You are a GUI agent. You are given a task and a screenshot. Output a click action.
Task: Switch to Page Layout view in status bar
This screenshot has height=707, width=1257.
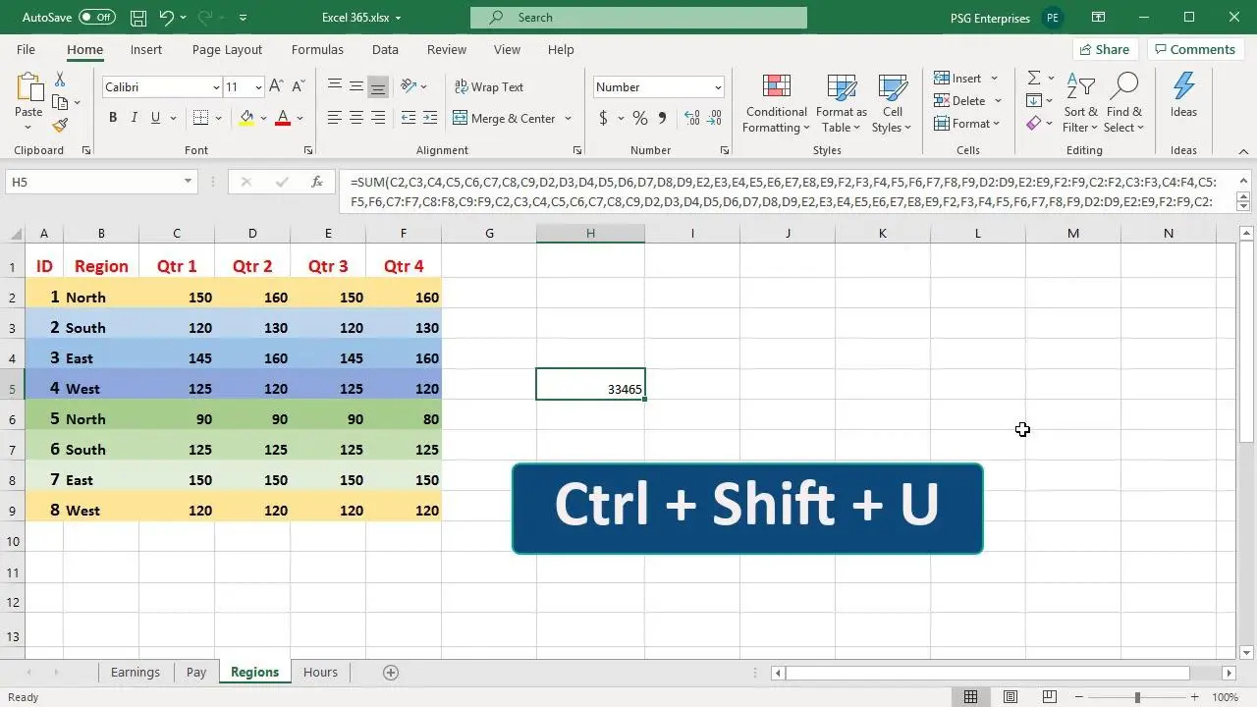coord(1011,697)
